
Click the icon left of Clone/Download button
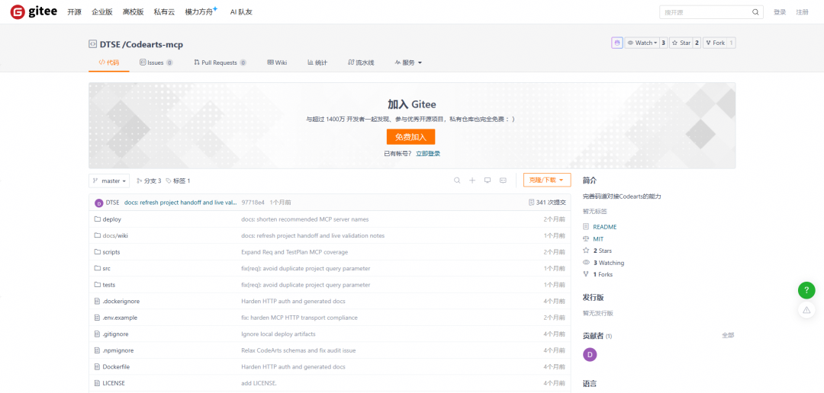point(503,181)
